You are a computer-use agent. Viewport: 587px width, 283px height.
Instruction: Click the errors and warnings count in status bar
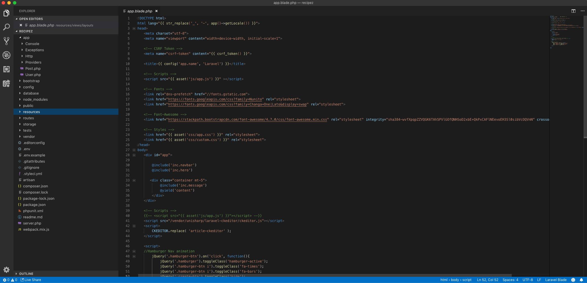pyautogui.click(x=10, y=280)
